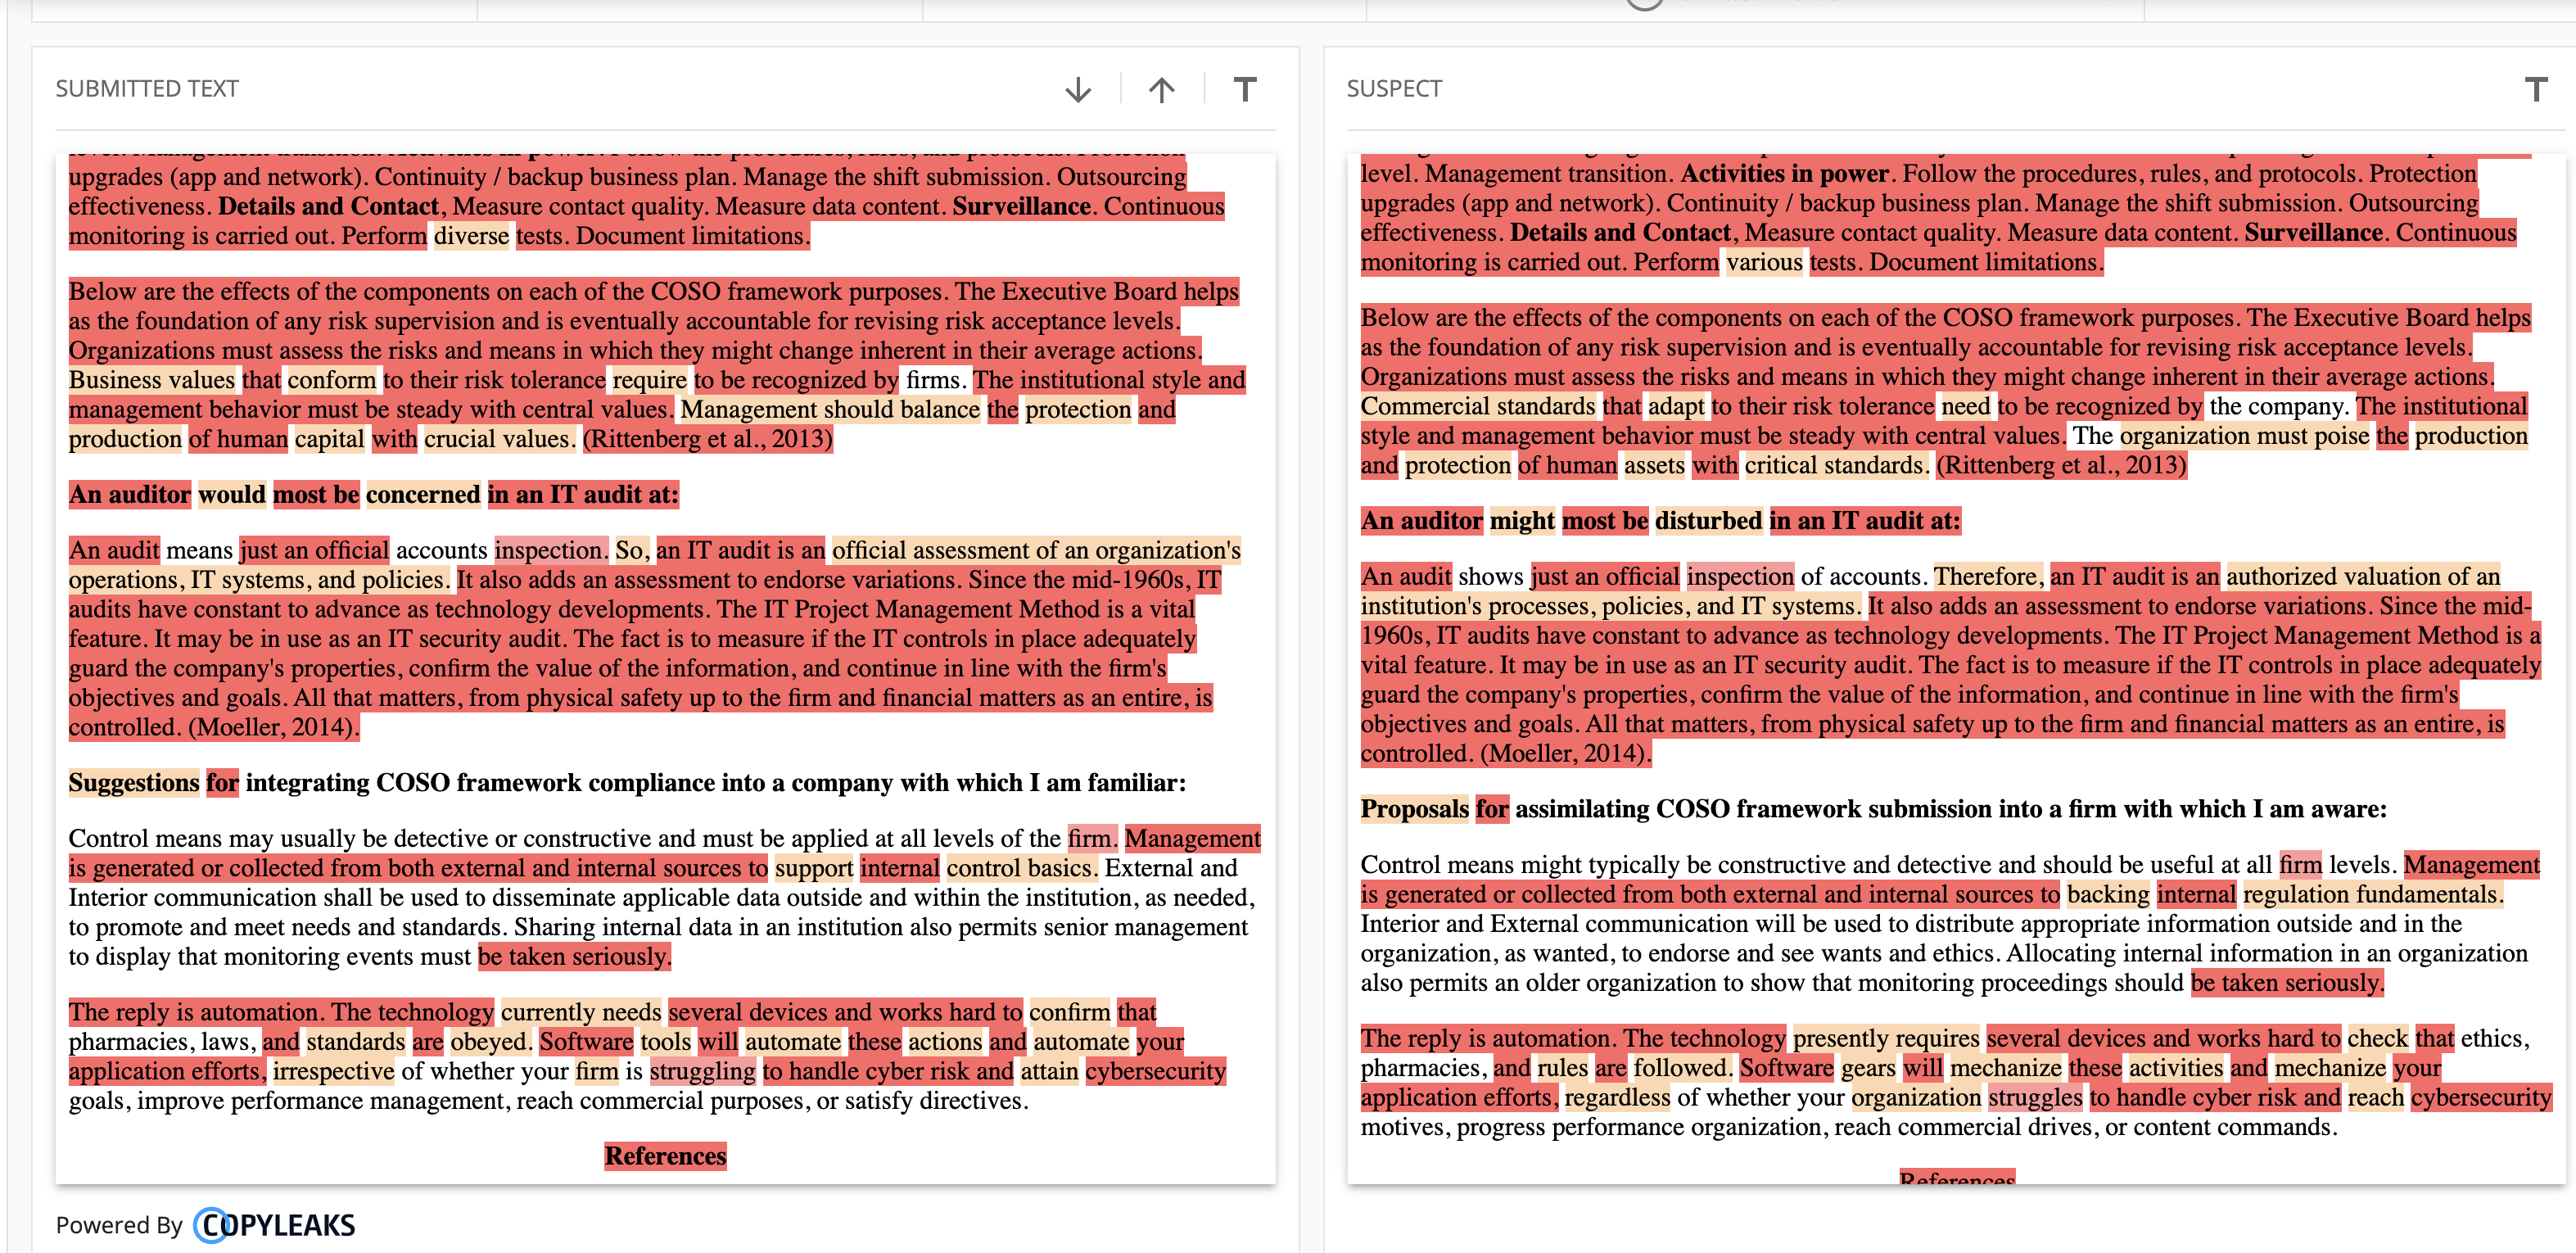Click 'Commercial standards' highlight in suspect text
The image size is (2576, 1253).
click(1477, 406)
